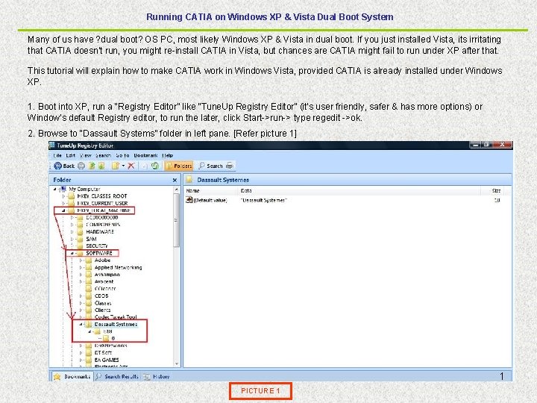Click the green down-arrow toolbar icon
This screenshot has width=537, height=403.
pos(101,166)
